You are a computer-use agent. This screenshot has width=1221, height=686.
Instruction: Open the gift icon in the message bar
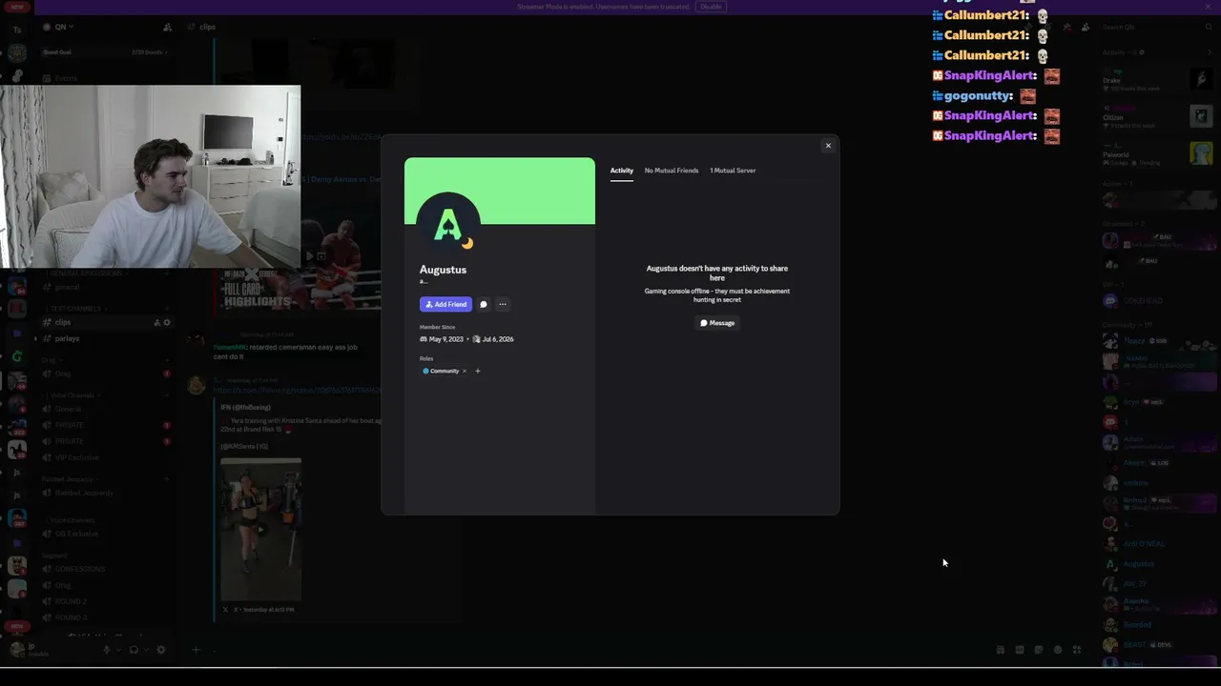[x=1000, y=650]
